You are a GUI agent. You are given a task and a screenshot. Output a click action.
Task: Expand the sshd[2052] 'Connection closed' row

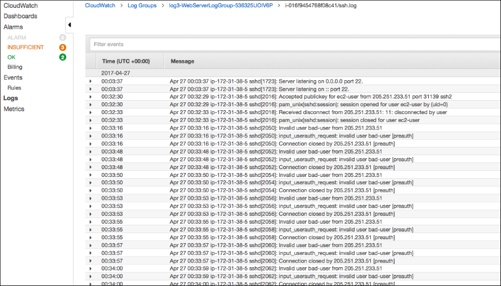90,167
